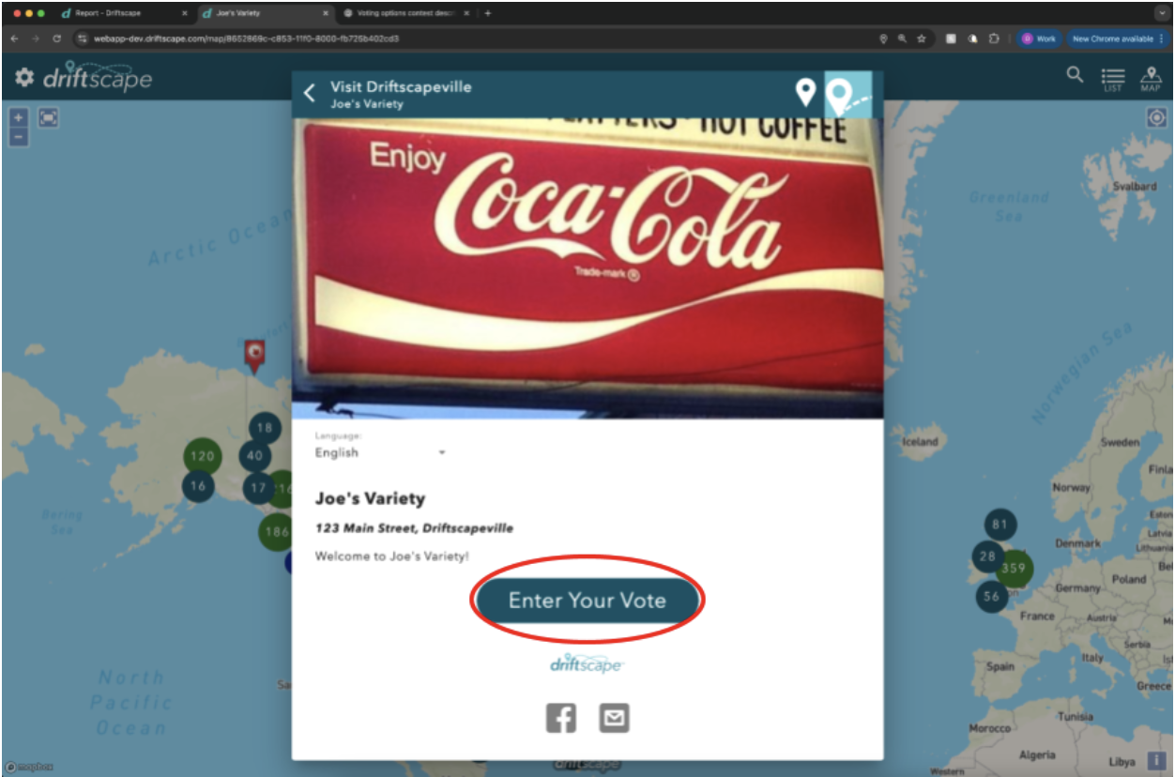1175x777 pixels.
Task: Bookmark this page with the star
Action: click(x=922, y=38)
